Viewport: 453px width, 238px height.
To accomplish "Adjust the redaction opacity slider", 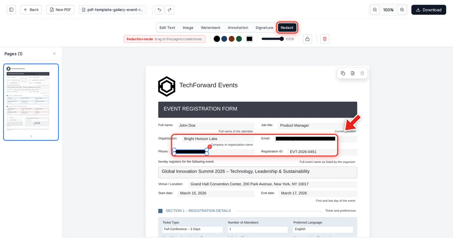I will (x=273, y=39).
